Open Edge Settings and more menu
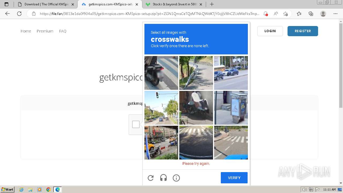 click(x=335, y=14)
